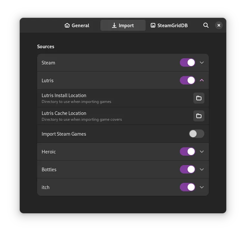The width and height of the screenshot is (246, 235).
Task: Collapse the Lutris section chevron
Action: tap(202, 80)
